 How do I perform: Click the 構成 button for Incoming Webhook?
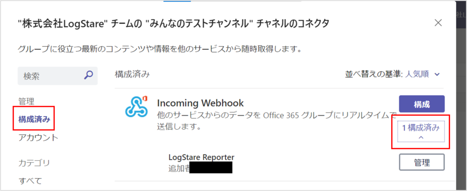click(422, 104)
